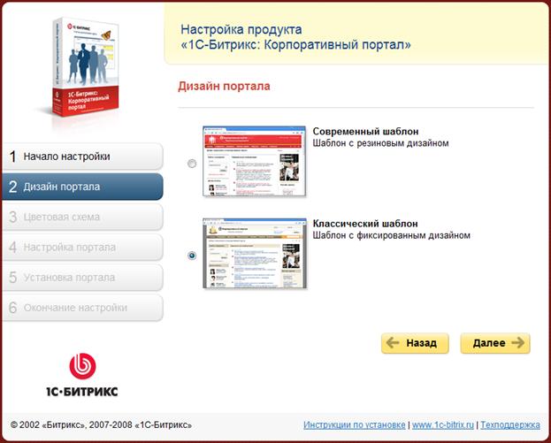The width and height of the screenshot is (551, 443).
Task: Select the Современный шаблон radio button
Action: coord(192,164)
